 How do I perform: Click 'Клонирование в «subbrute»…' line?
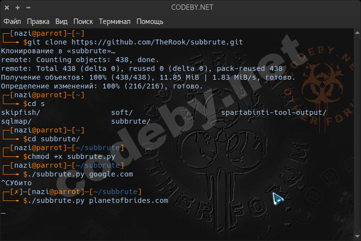click(x=58, y=51)
